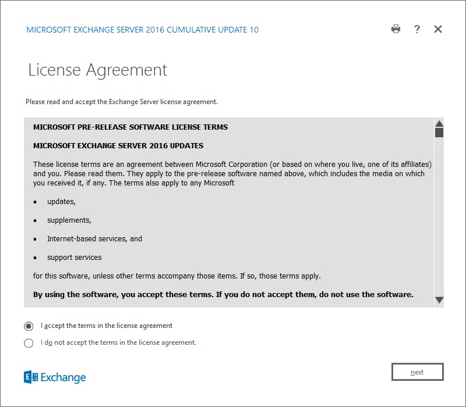The image size is (466, 407).
Task: Click the license scrollbar thumb
Action: 439,133
